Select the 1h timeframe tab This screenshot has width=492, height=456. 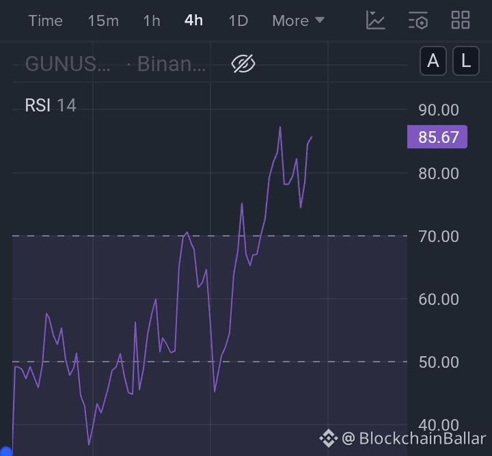[152, 21]
